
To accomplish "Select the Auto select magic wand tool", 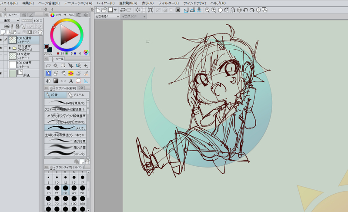I will (x=56, y=66).
